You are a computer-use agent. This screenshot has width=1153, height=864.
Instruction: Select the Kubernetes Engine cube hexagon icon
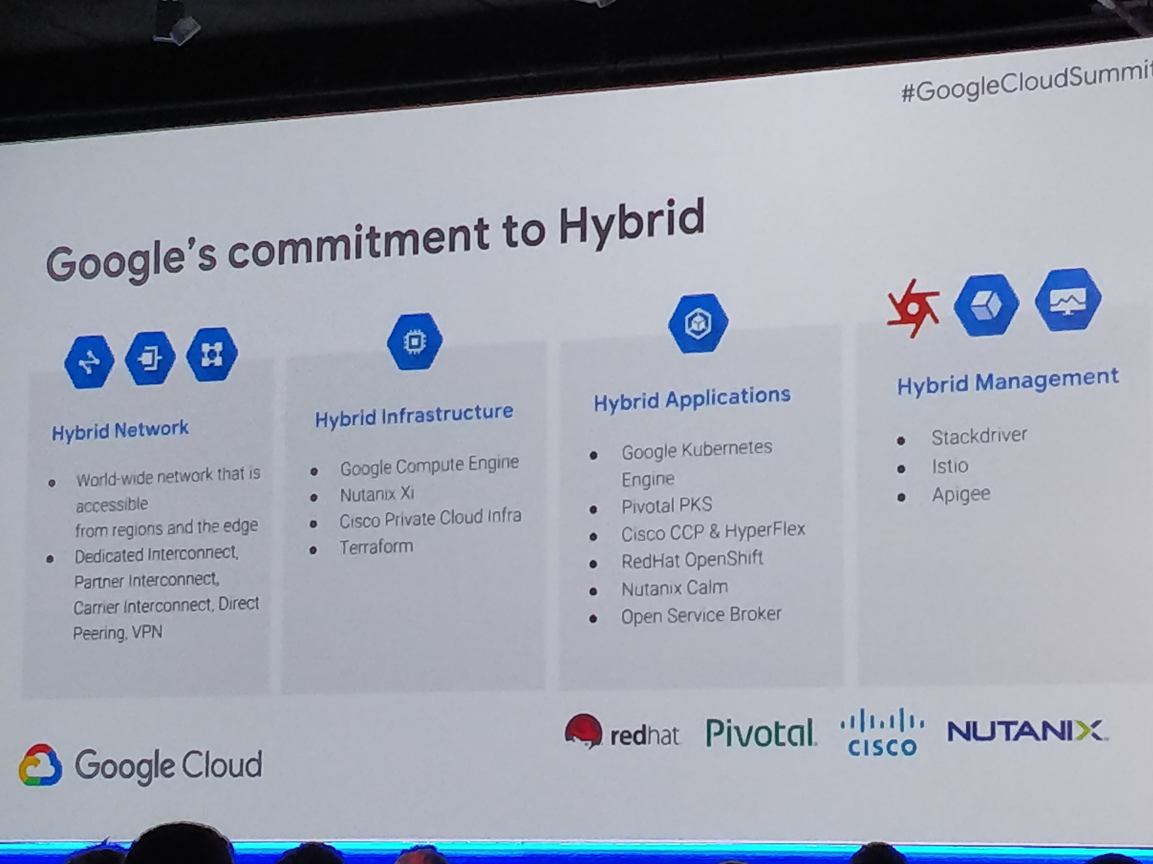tap(698, 323)
